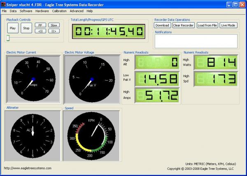This screenshot has height=176, width=247.
Task: Open the Help menu
Action: click(x=90, y=11)
